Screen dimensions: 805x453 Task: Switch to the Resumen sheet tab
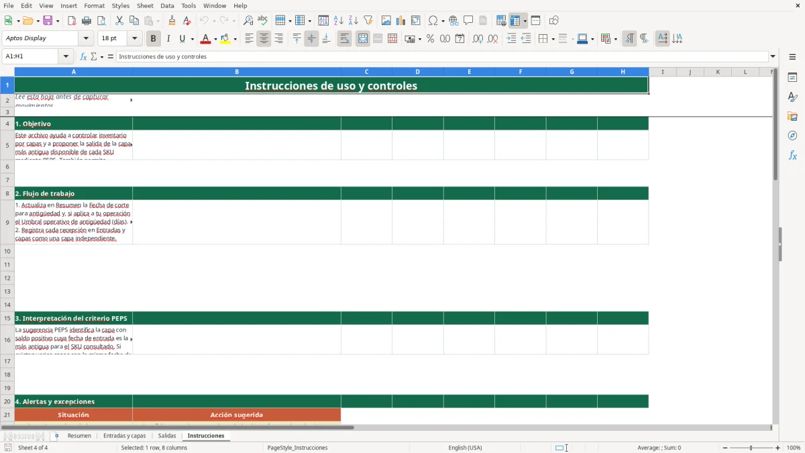coord(79,436)
